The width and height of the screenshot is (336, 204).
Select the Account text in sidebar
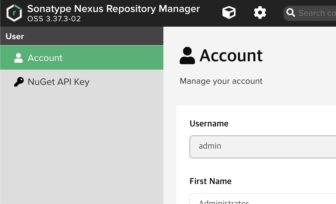[45, 58]
